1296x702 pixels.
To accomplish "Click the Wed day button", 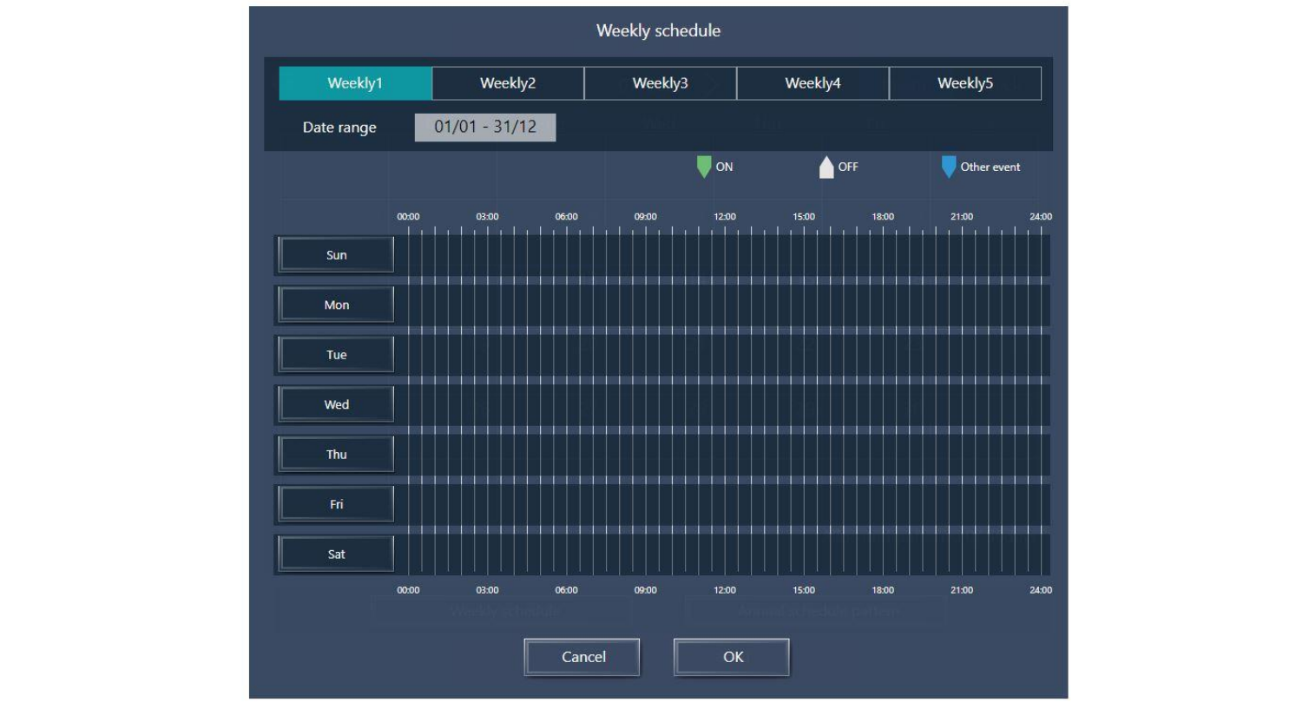I will click(x=337, y=404).
